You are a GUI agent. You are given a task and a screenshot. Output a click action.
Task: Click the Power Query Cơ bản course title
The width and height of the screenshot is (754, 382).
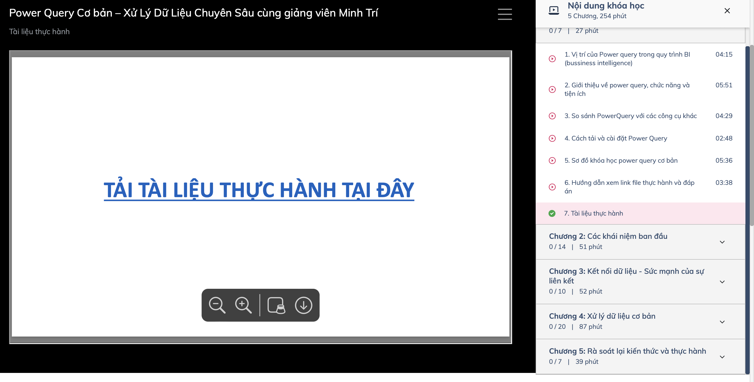point(193,13)
